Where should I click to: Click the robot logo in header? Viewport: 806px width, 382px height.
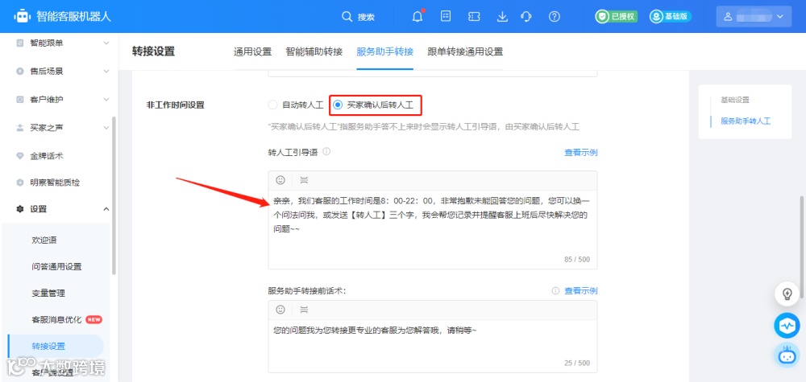(22, 16)
